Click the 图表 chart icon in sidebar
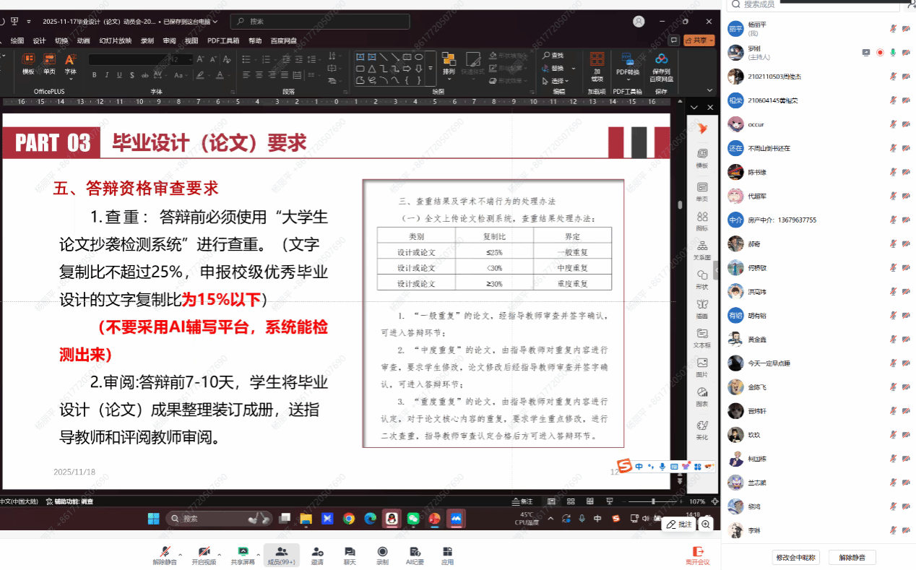Screen dimensions: 916x570 (x=701, y=396)
